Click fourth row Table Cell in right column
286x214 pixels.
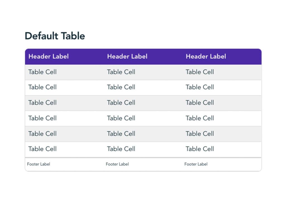[x=200, y=118]
